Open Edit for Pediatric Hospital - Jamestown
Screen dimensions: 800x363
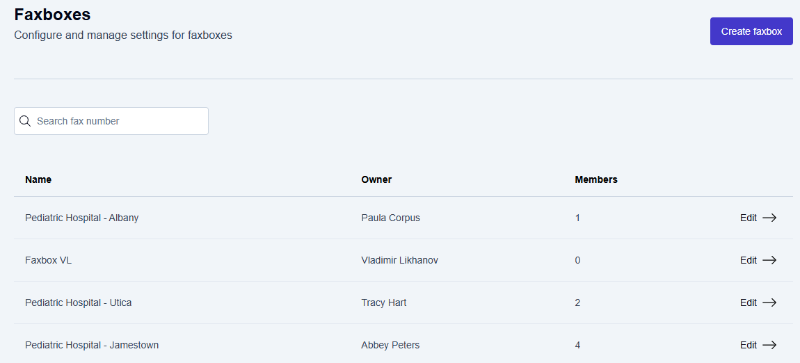pos(749,345)
